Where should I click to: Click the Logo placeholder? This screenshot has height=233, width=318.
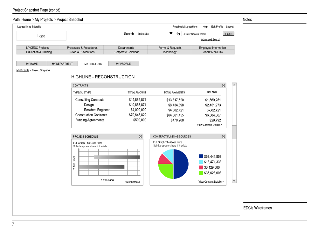coord(41,36)
